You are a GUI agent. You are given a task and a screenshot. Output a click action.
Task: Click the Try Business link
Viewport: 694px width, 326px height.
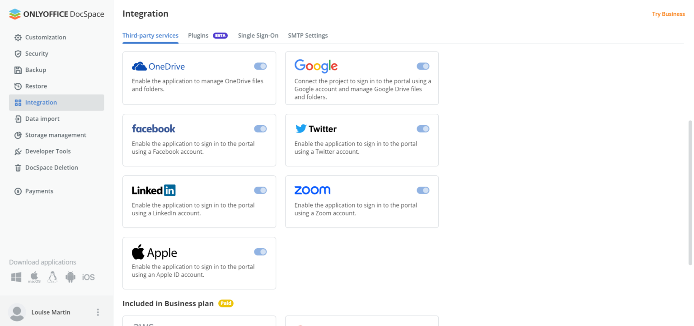tap(668, 14)
